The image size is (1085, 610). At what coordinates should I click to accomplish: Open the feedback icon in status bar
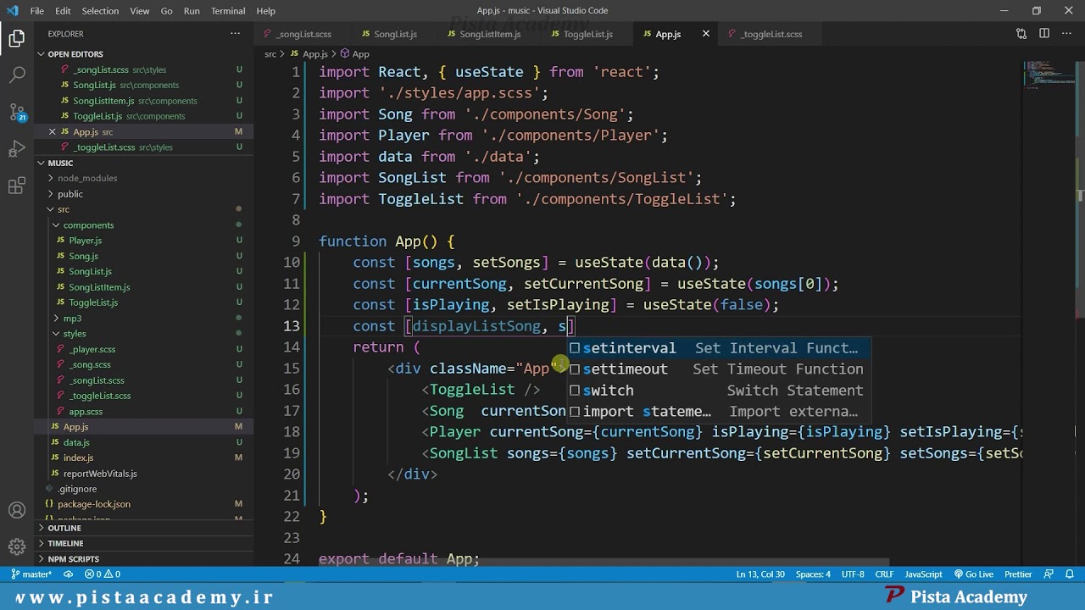(1049, 574)
